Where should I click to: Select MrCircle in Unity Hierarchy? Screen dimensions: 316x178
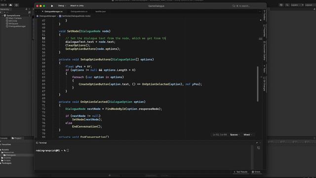click(x=12, y=21)
